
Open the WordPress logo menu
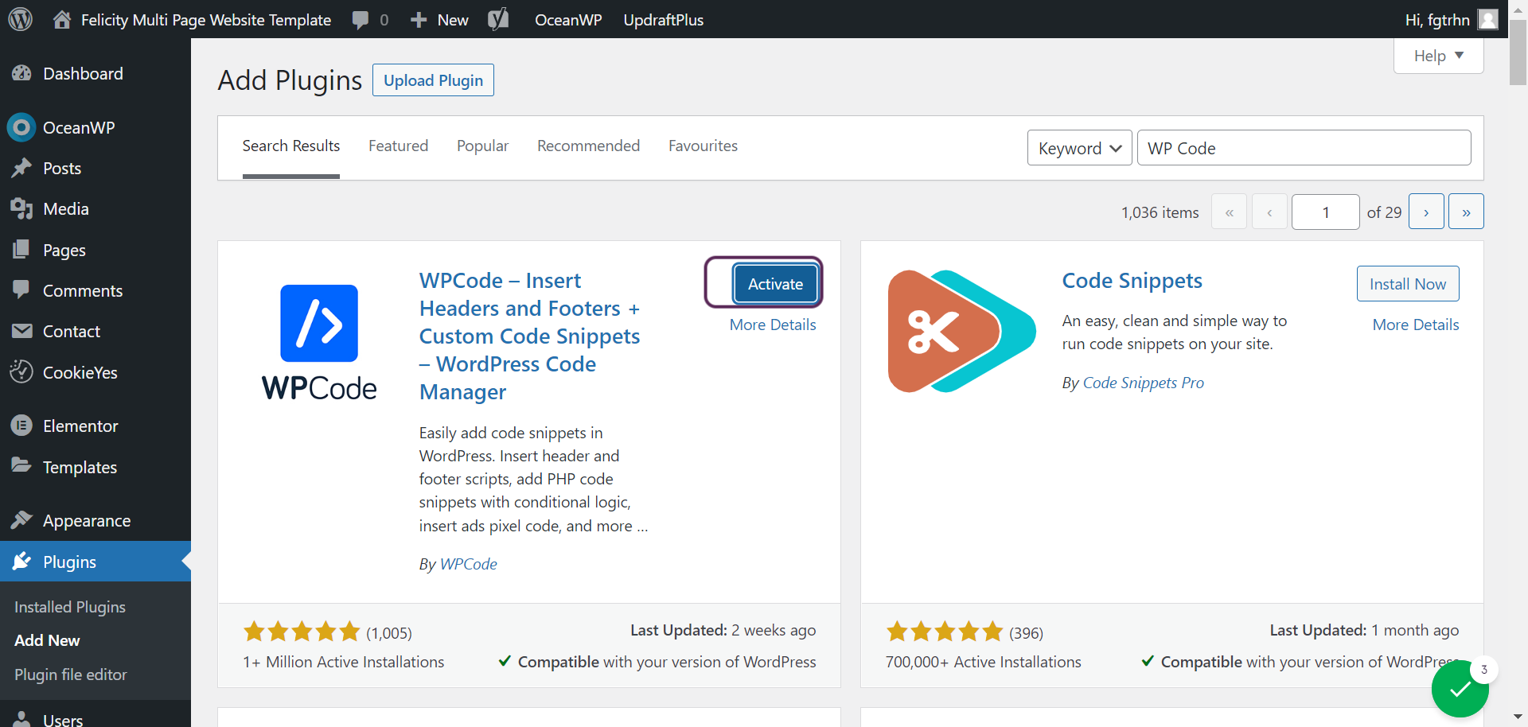20,19
